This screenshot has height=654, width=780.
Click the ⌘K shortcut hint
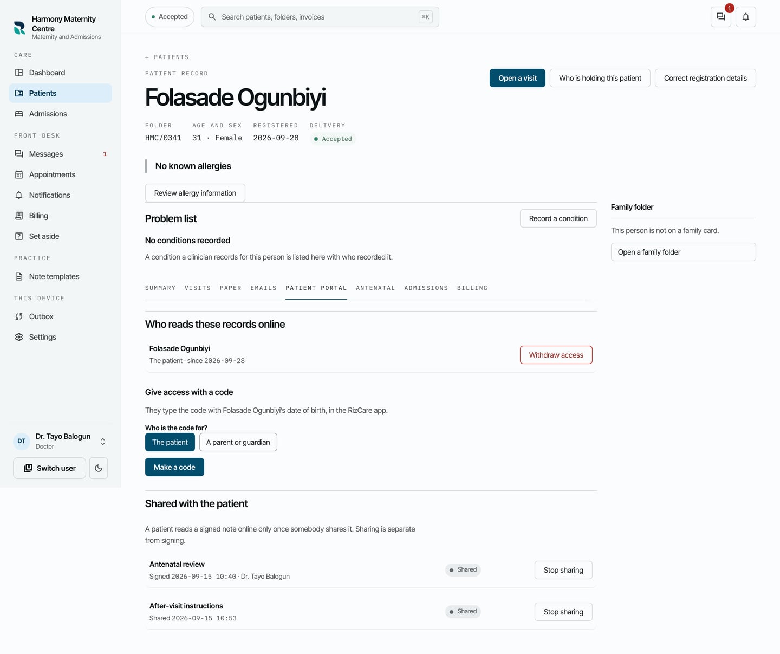click(426, 17)
